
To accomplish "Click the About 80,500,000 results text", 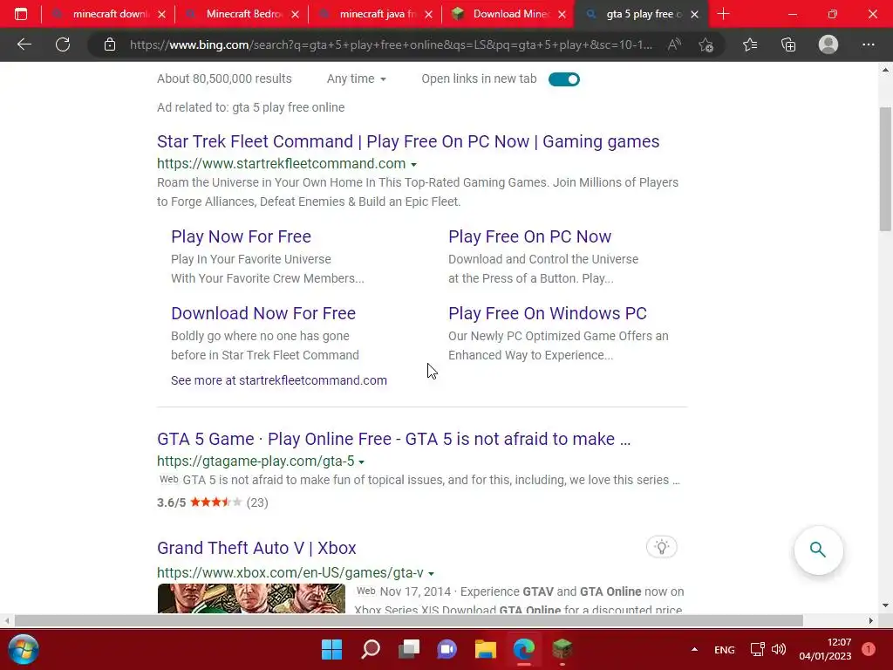I will click(x=224, y=79).
